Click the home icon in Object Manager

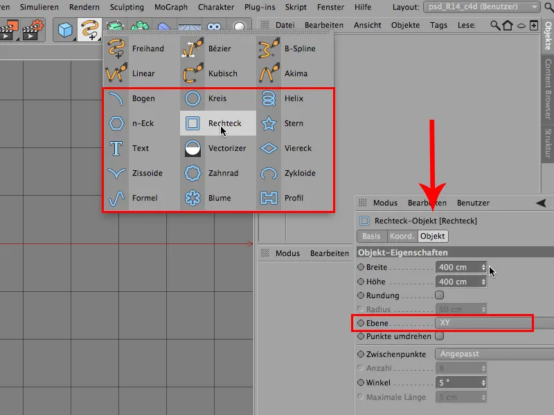click(508, 26)
